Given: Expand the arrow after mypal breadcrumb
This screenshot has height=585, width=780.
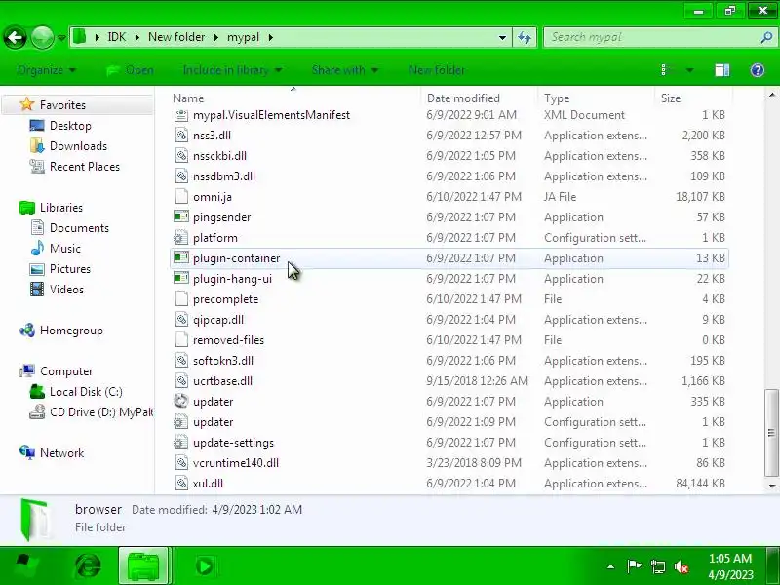Looking at the screenshot, I should 271,37.
